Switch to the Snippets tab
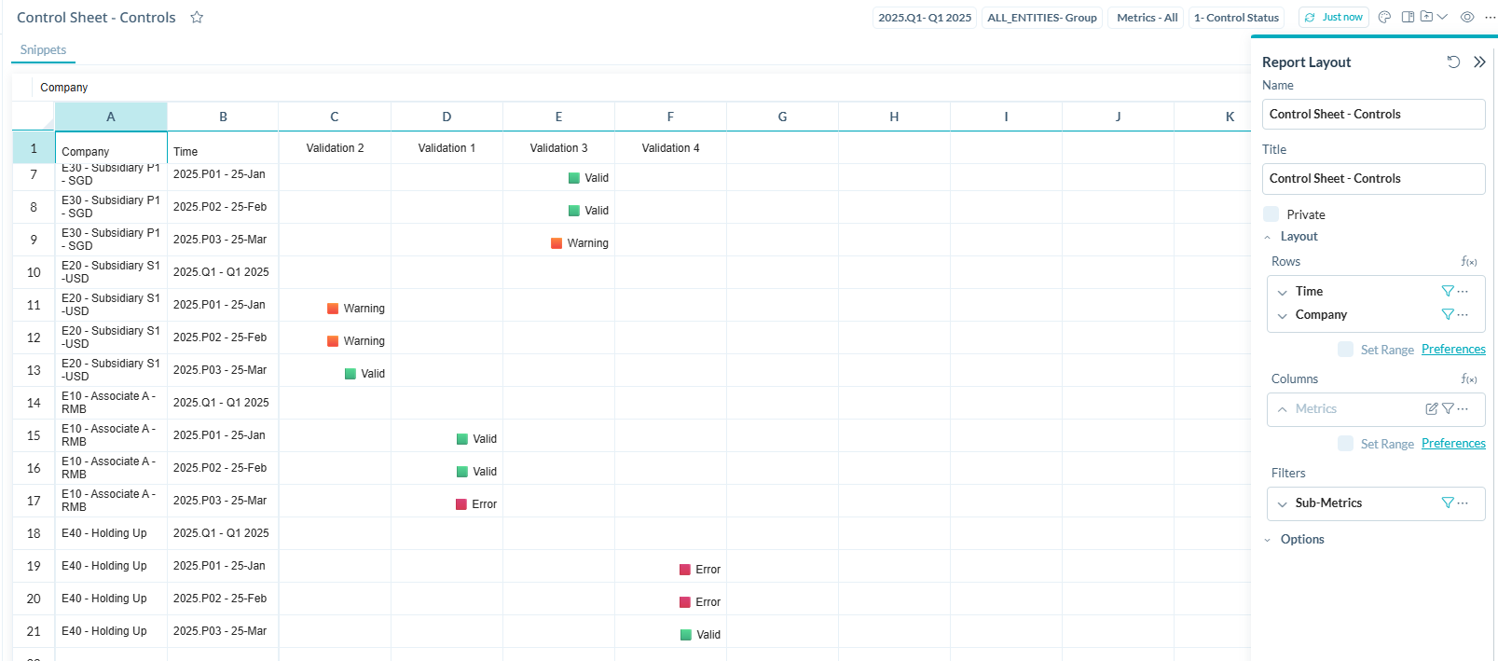 (43, 50)
